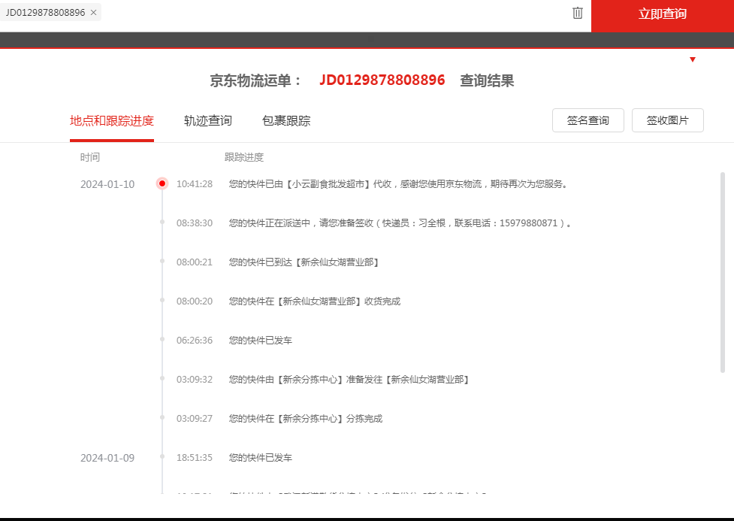Viewport: 734px width, 521px height.
Task: Remove the JD0129878808896 tag with its X
Action: pos(94,13)
